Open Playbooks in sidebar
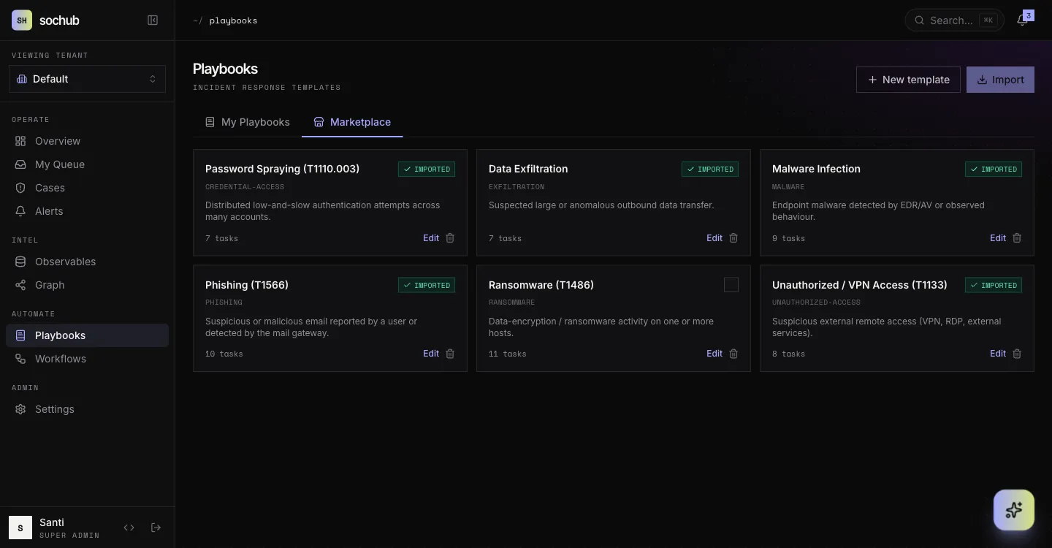This screenshot has height=548, width=1052. pos(87,335)
